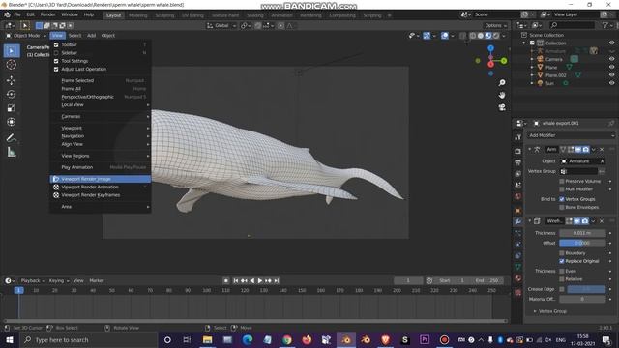Jump to the last frame

click(277, 280)
